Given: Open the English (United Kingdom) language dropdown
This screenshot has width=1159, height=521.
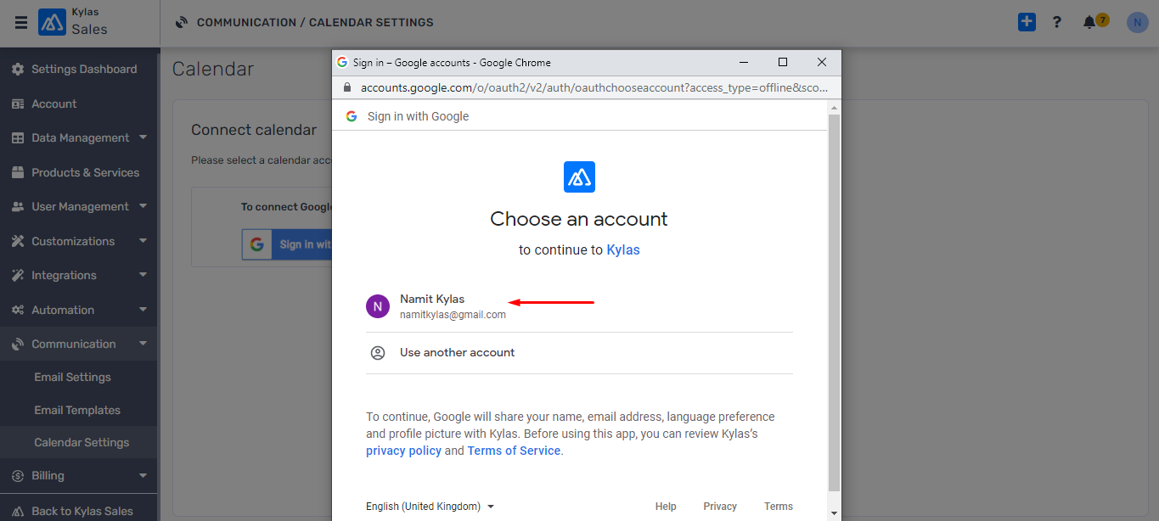Looking at the screenshot, I should point(430,507).
